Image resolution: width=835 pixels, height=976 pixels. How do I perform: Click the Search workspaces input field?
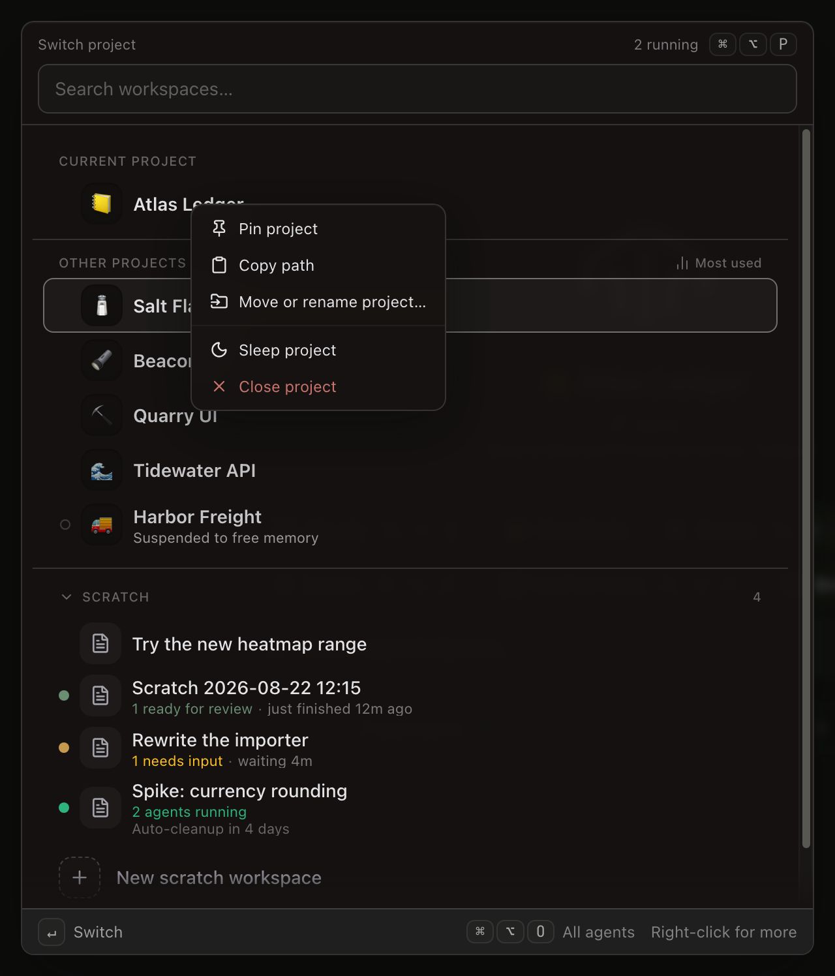[x=417, y=89]
